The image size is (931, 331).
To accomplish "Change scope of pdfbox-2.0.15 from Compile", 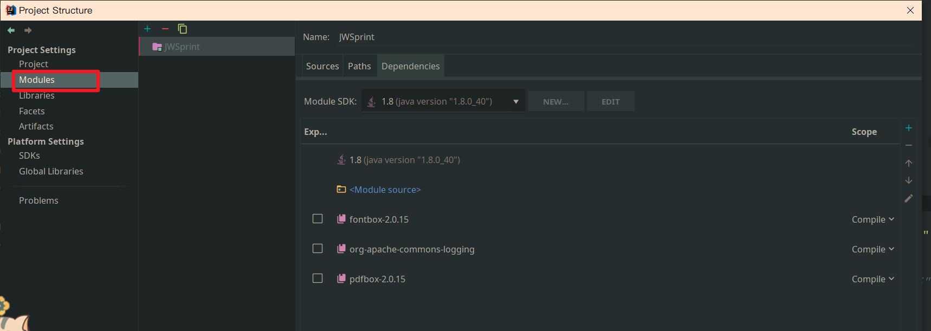I will click(x=872, y=279).
